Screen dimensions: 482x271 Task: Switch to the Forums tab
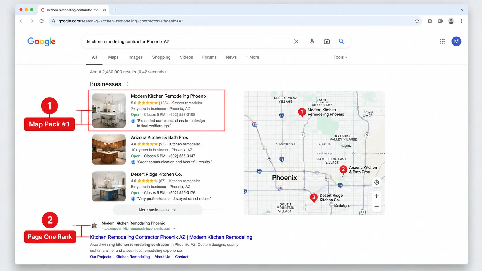point(209,57)
